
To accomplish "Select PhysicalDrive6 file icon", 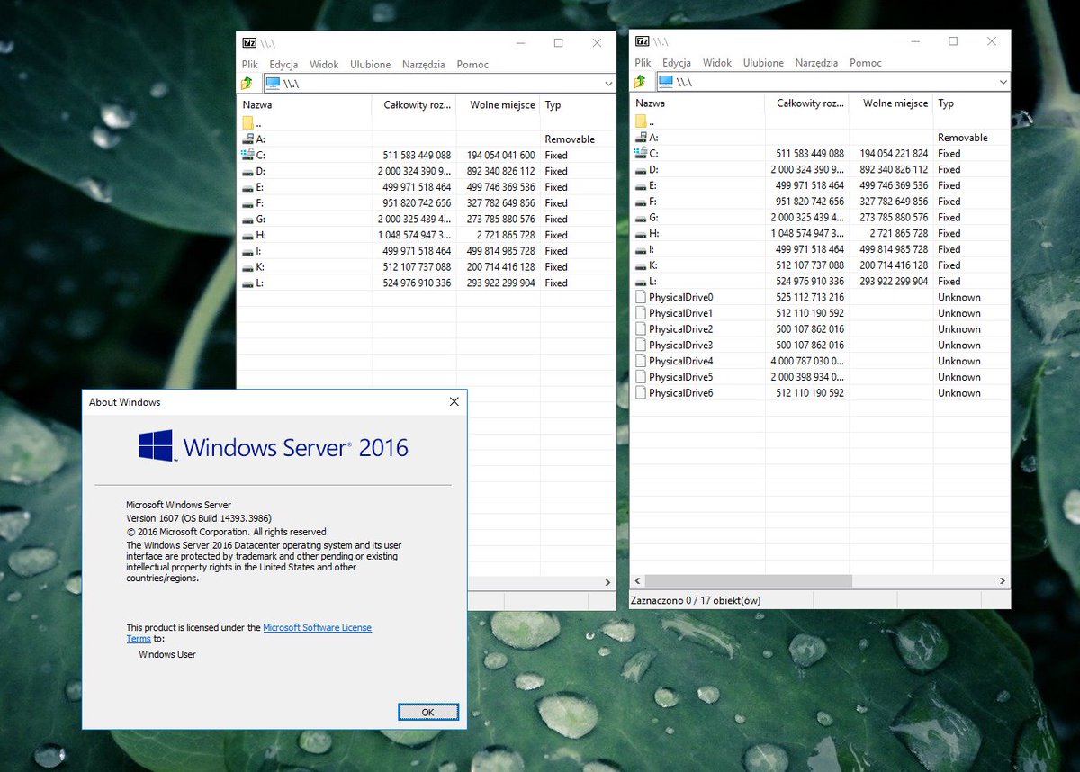I will coord(641,393).
